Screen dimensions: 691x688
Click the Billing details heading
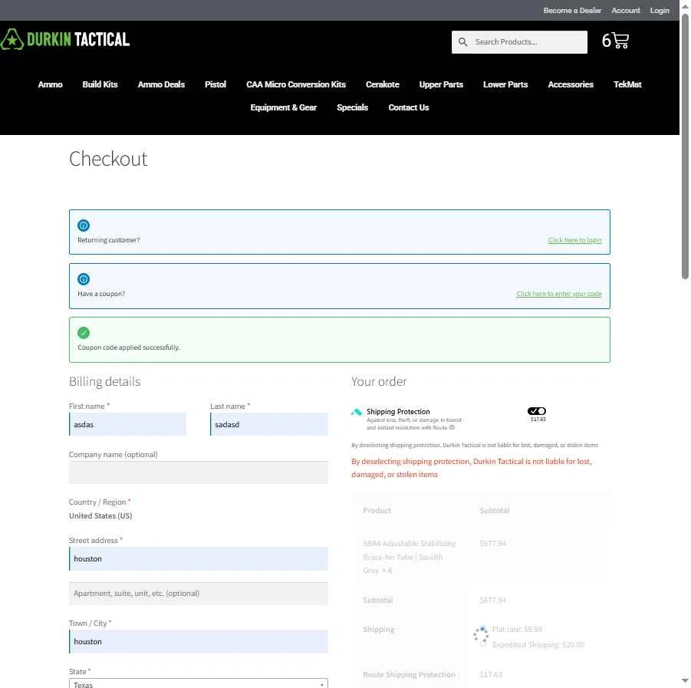point(104,382)
